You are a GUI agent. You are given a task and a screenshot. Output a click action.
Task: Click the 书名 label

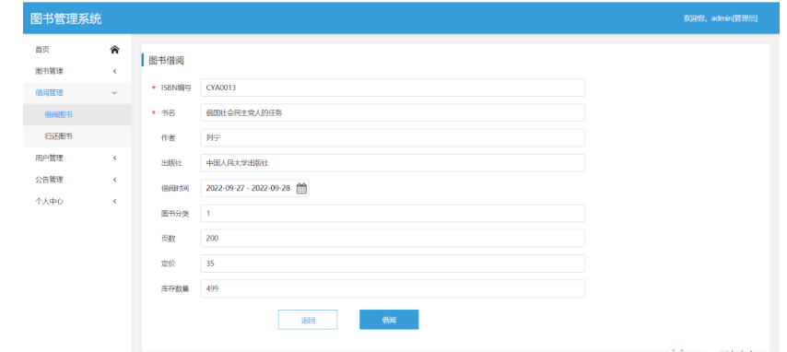[x=168, y=113]
